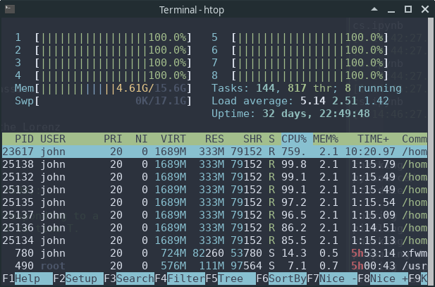This screenshot has height=287, width=435.
Task: Sort by the SHR column header
Action: coord(252,139)
